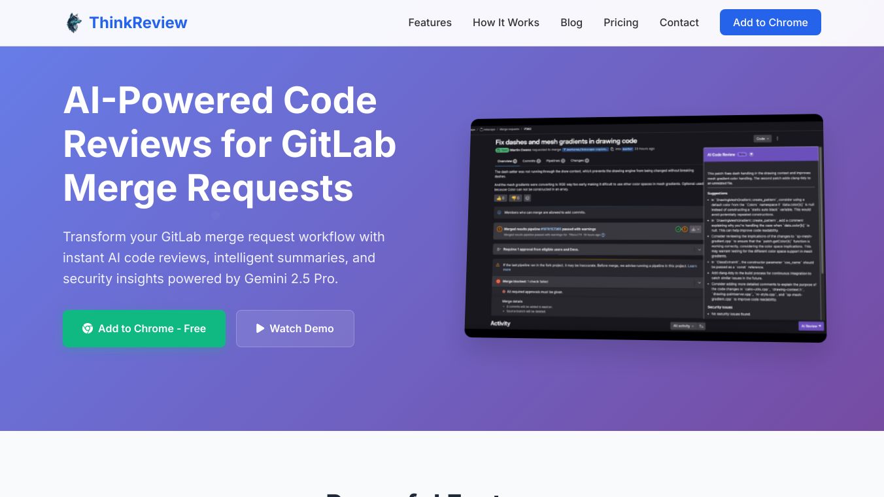Open the Features nav link

click(430, 22)
